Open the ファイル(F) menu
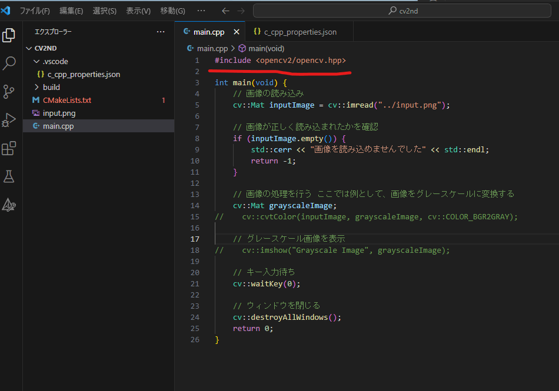Image resolution: width=559 pixels, height=391 pixels. (35, 11)
